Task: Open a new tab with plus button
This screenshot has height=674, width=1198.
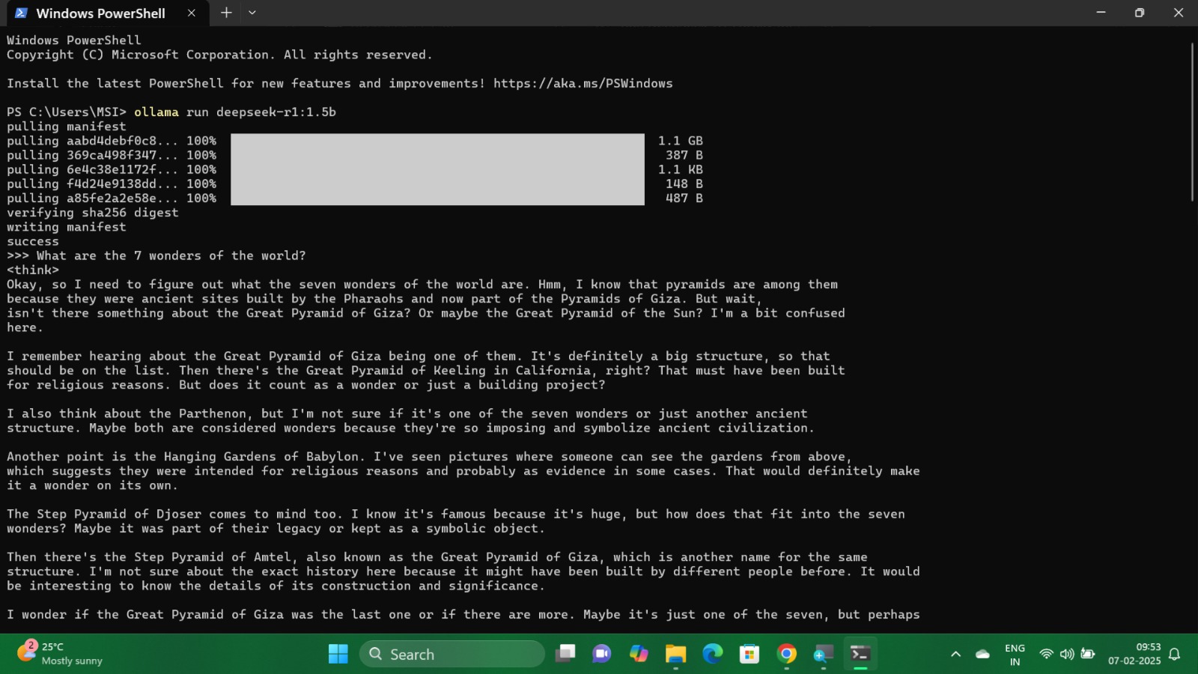Action: pos(226,13)
